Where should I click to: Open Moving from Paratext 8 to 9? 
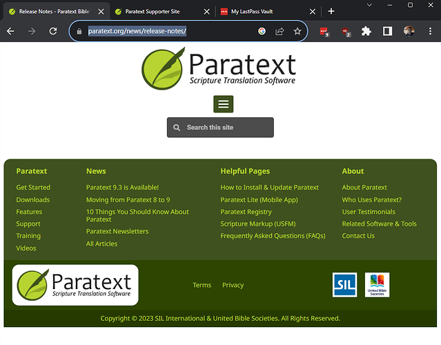[x=128, y=200]
